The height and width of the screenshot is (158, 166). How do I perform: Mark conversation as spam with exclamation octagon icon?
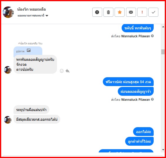[97, 12]
